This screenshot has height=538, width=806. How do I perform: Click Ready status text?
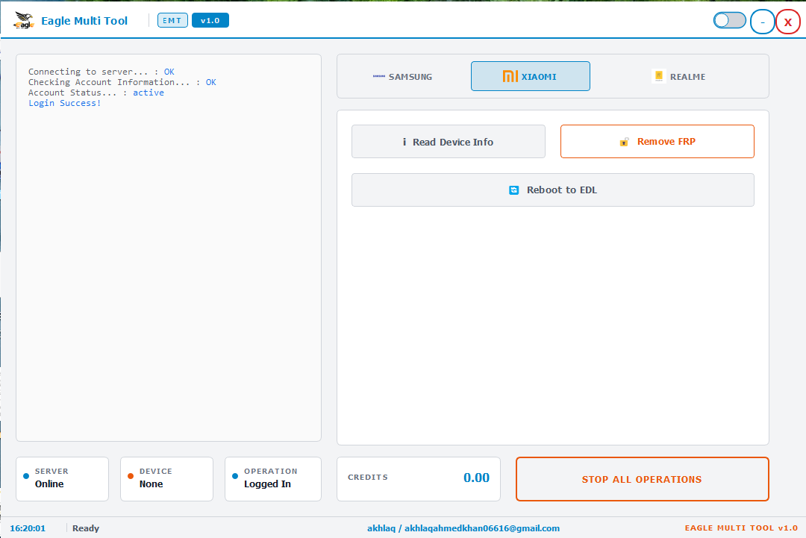pos(86,528)
